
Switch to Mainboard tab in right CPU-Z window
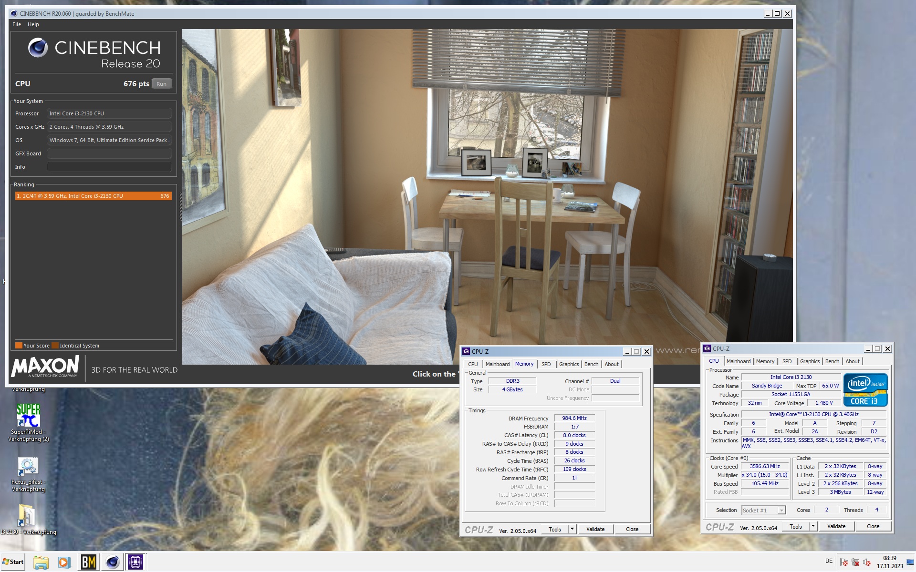click(739, 361)
